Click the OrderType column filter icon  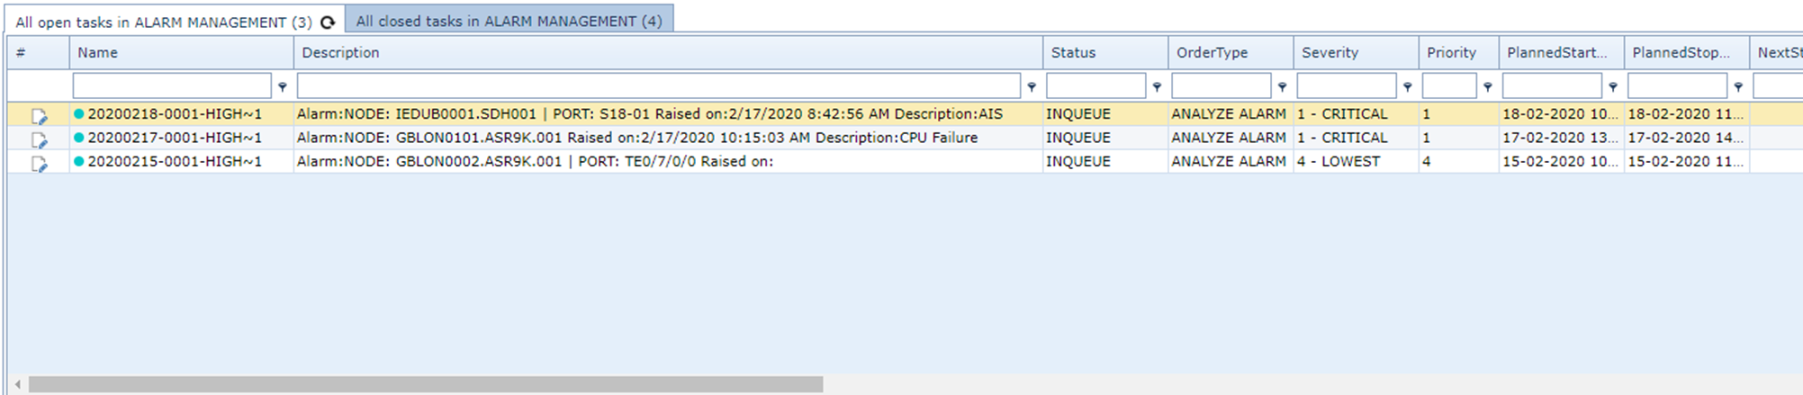[1282, 87]
